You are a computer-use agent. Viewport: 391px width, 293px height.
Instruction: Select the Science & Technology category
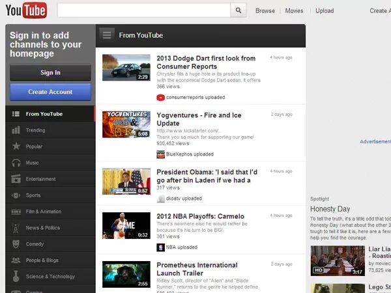click(50, 276)
